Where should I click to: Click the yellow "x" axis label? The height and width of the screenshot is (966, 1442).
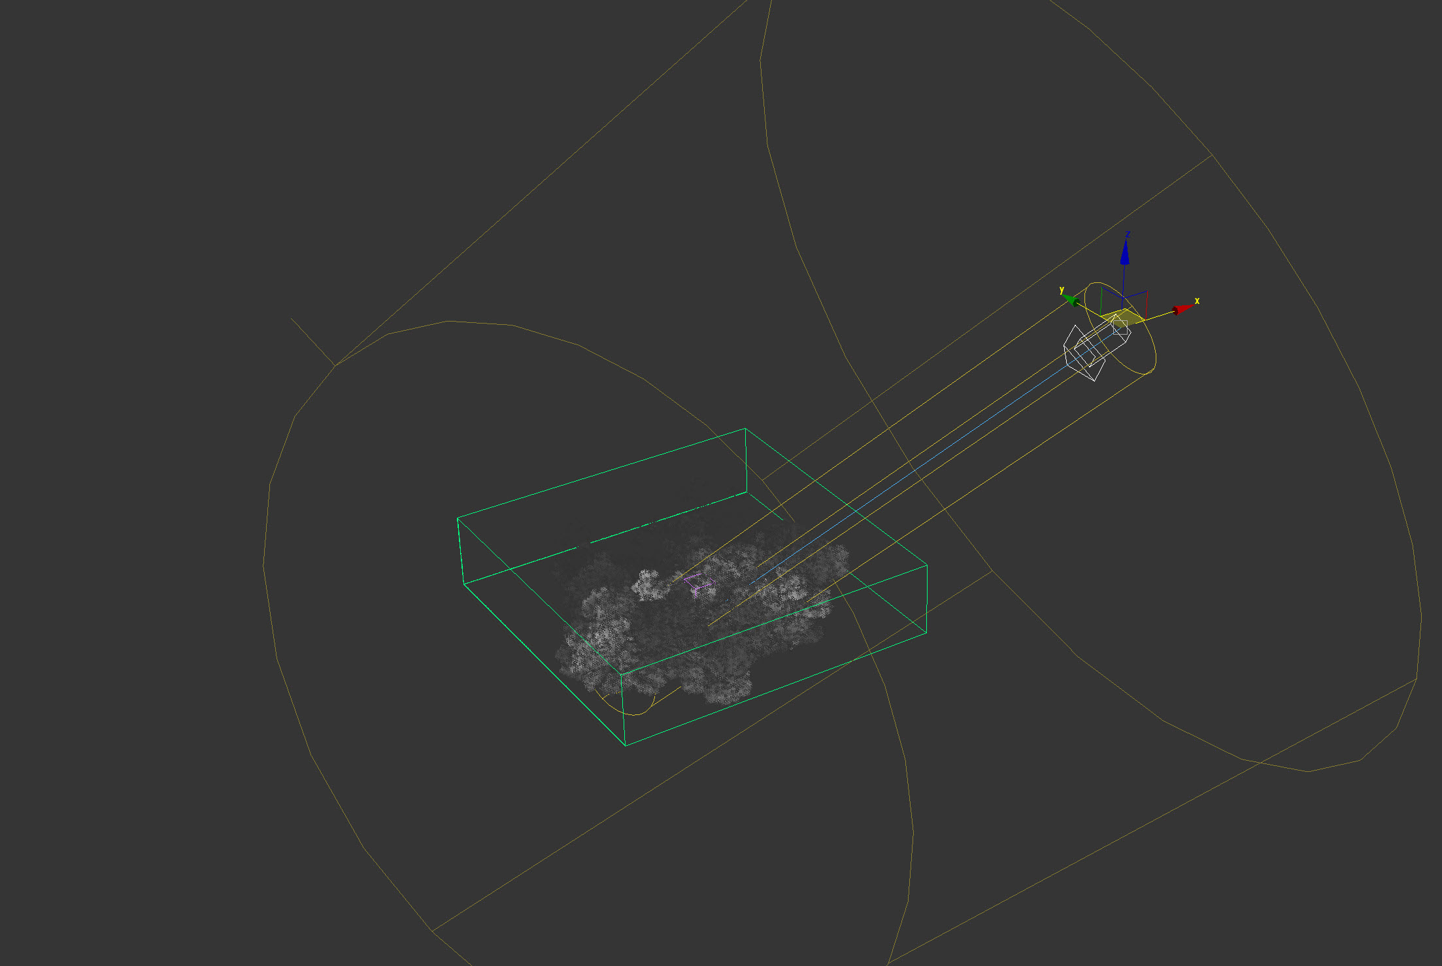click(1197, 301)
